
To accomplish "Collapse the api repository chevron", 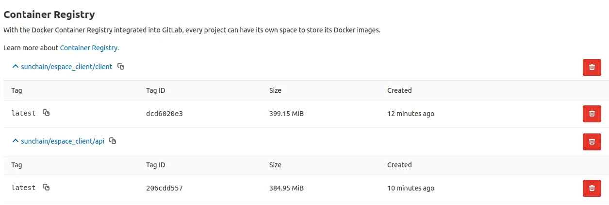I will tap(16, 141).
